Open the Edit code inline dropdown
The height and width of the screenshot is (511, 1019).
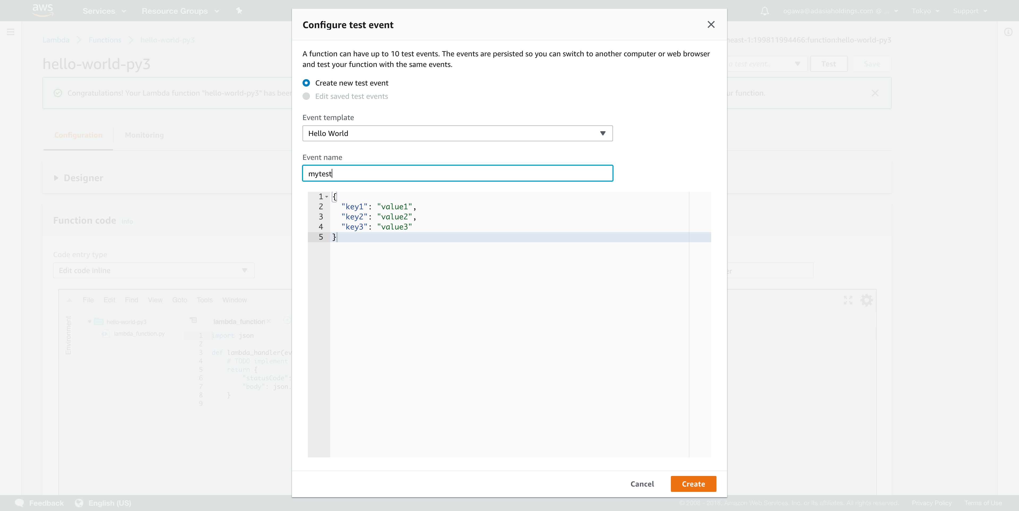tap(153, 270)
